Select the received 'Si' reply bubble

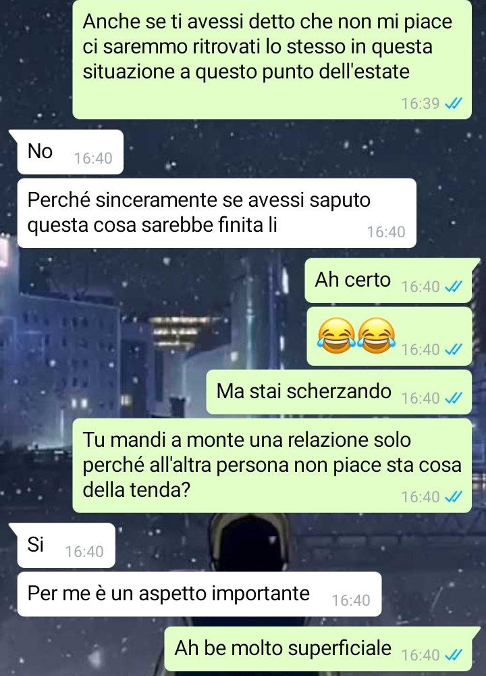tap(66, 546)
